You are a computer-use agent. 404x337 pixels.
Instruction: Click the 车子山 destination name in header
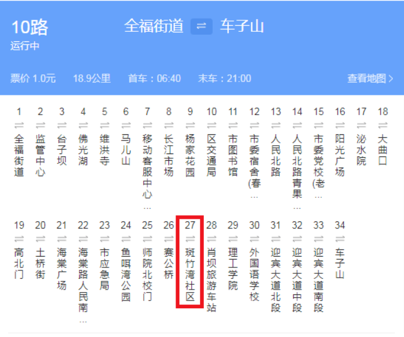[x=242, y=26]
